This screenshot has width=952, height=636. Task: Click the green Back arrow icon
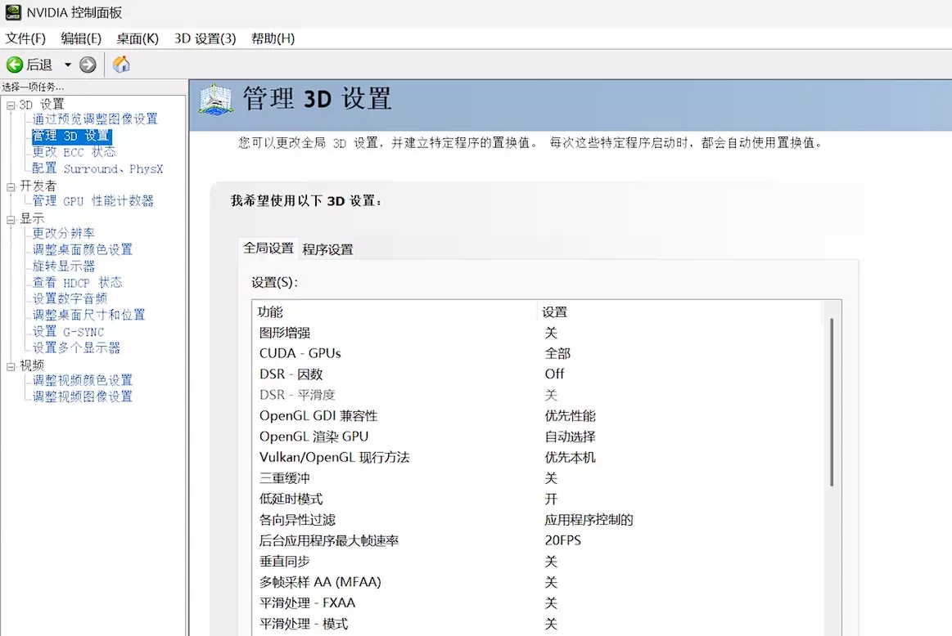15,65
